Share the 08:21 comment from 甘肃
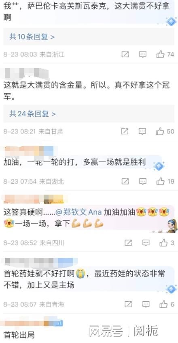The width and height of the screenshot is (178, 343). click(x=125, y=131)
